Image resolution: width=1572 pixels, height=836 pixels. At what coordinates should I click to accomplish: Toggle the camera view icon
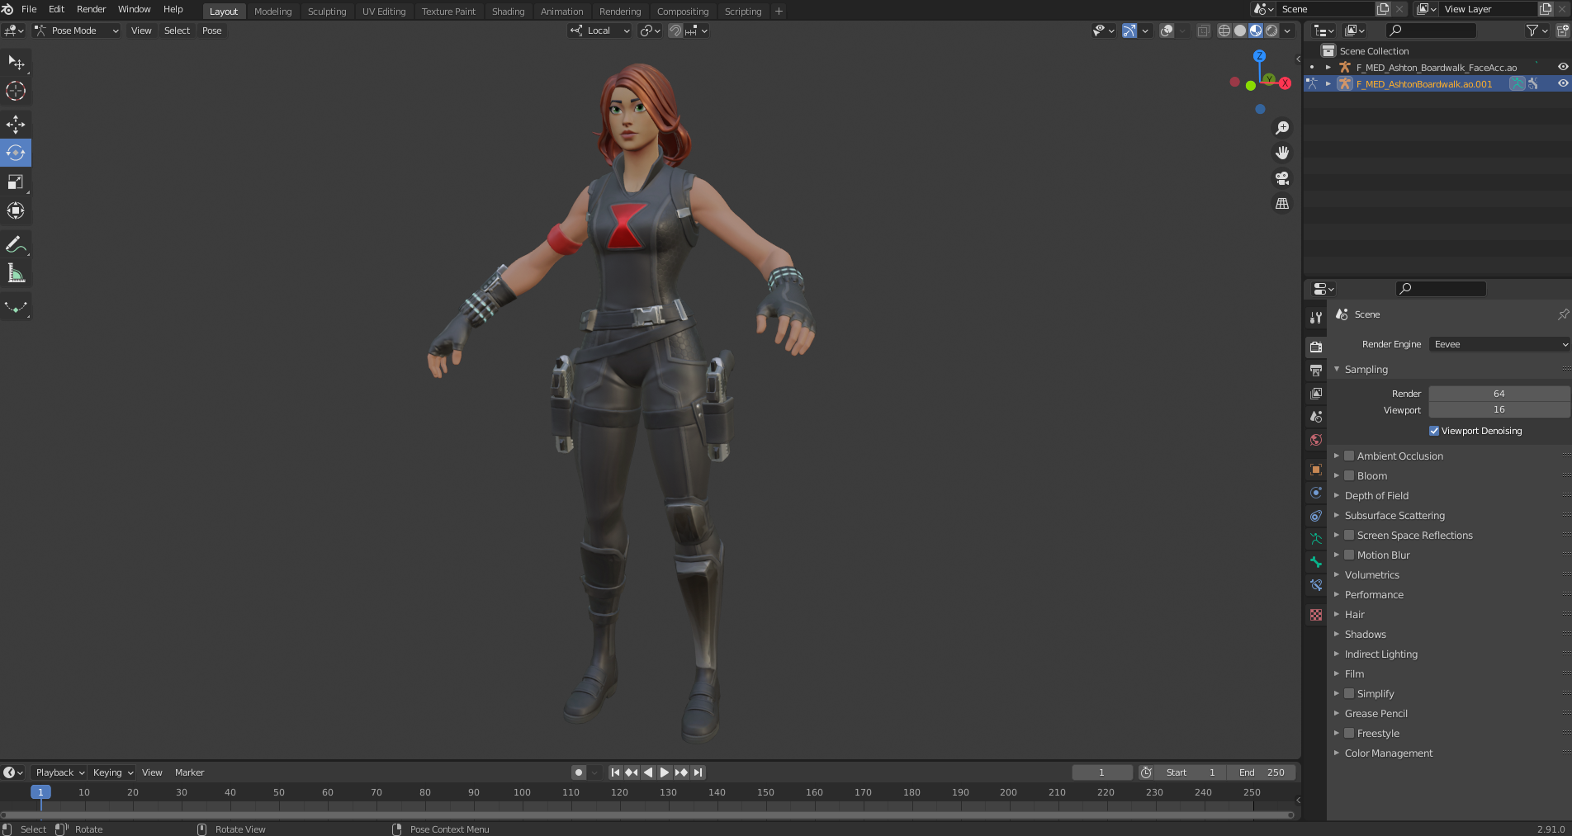coord(1282,178)
